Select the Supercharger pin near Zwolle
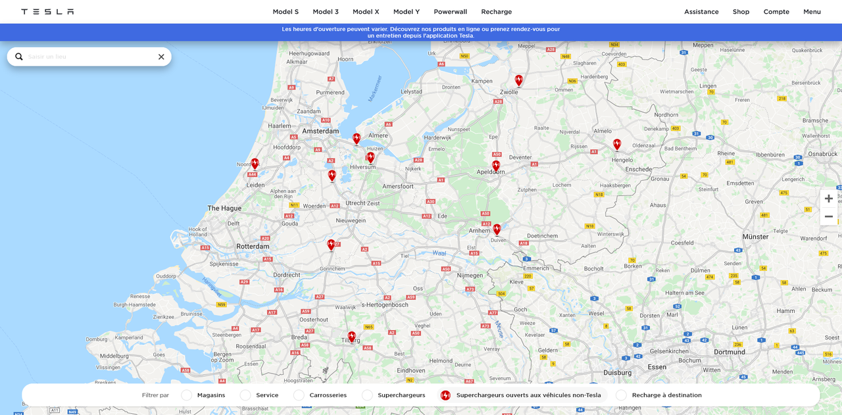The image size is (842, 415). (518, 80)
